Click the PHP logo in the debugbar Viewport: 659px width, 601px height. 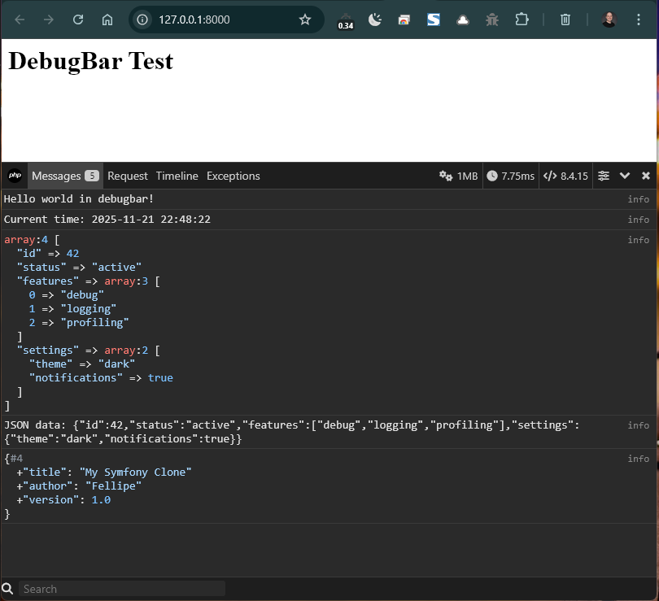coord(15,176)
